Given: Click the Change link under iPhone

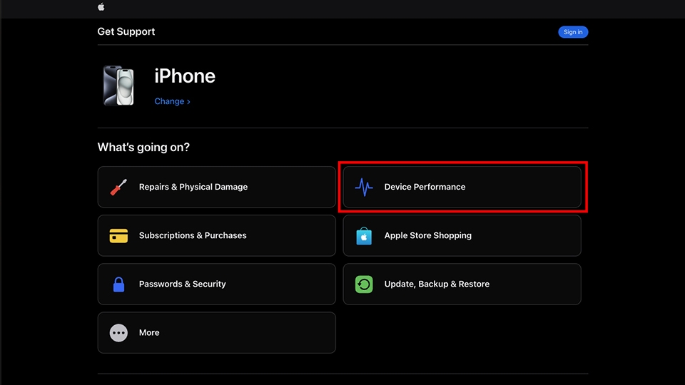Looking at the screenshot, I should (172, 101).
